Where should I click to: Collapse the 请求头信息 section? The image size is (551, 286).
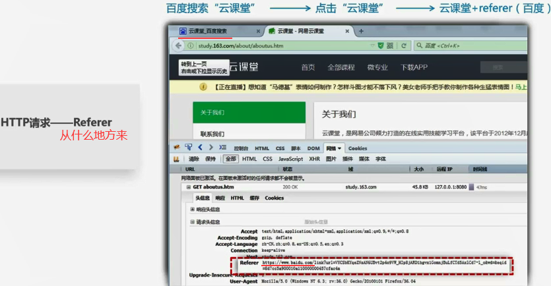[x=192, y=222]
